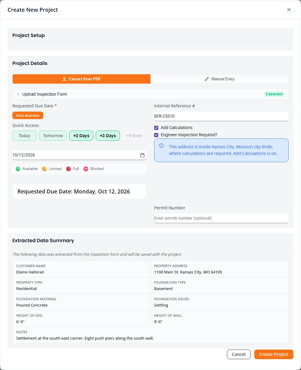Click the green Available legend dot
This screenshot has width=301, height=370.
click(18, 169)
